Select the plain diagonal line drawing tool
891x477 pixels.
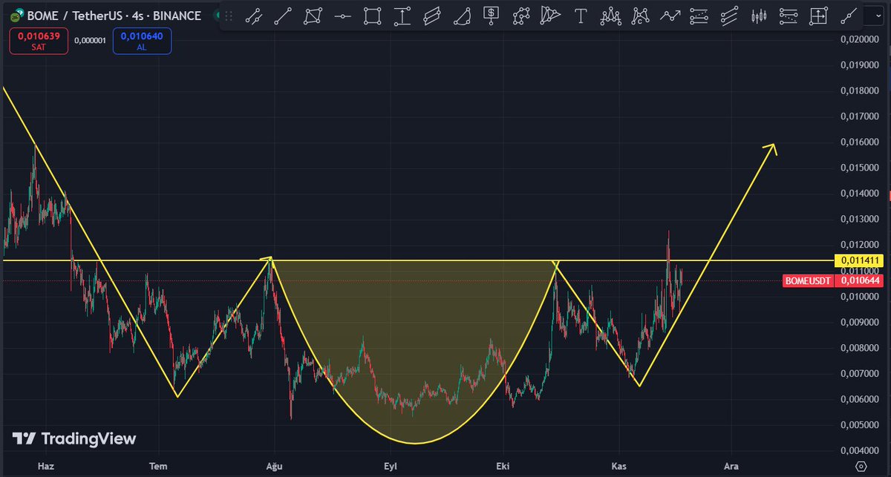[283, 15]
